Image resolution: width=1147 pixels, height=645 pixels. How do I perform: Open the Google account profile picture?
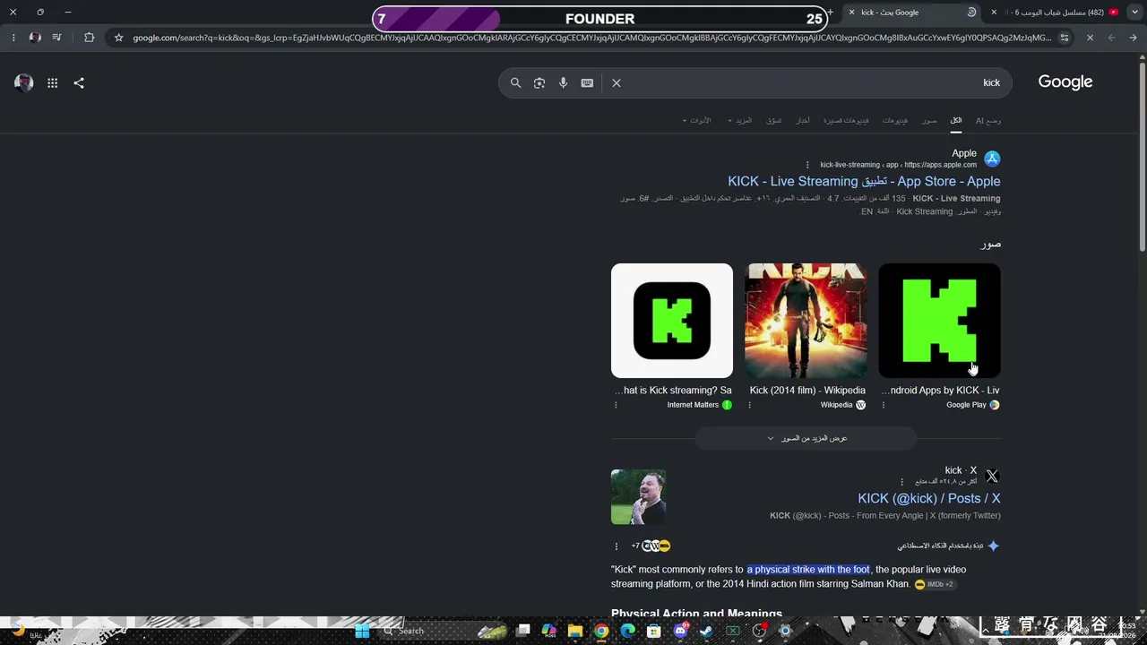coord(24,83)
